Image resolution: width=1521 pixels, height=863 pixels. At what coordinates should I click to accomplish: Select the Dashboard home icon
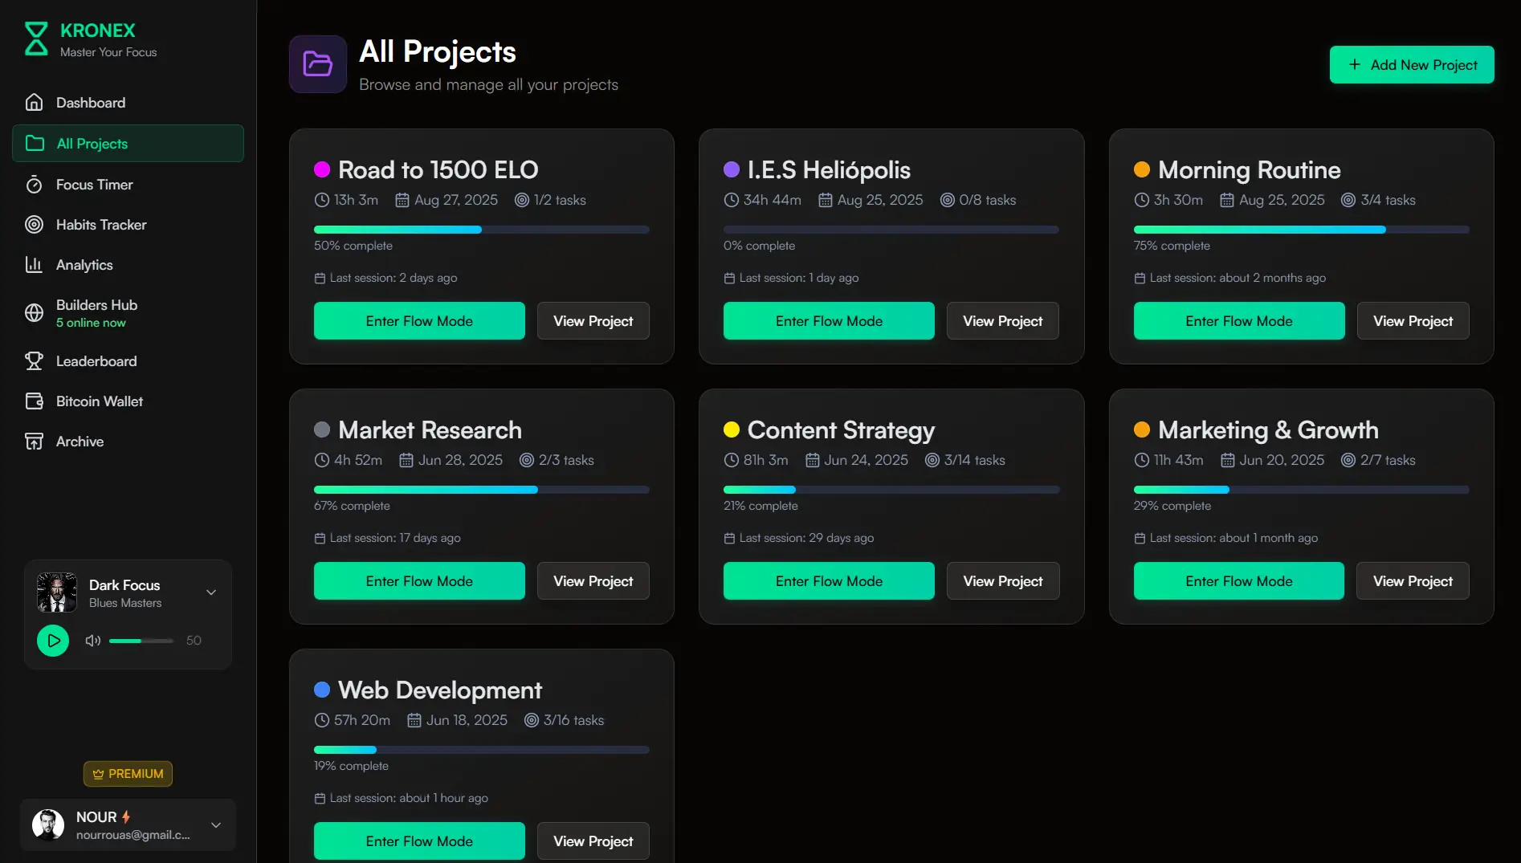34,103
